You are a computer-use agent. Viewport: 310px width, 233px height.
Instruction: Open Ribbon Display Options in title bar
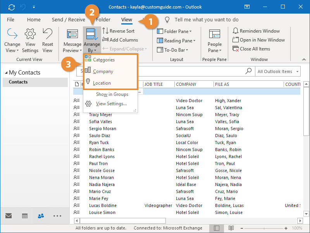[x=247, y=7]
